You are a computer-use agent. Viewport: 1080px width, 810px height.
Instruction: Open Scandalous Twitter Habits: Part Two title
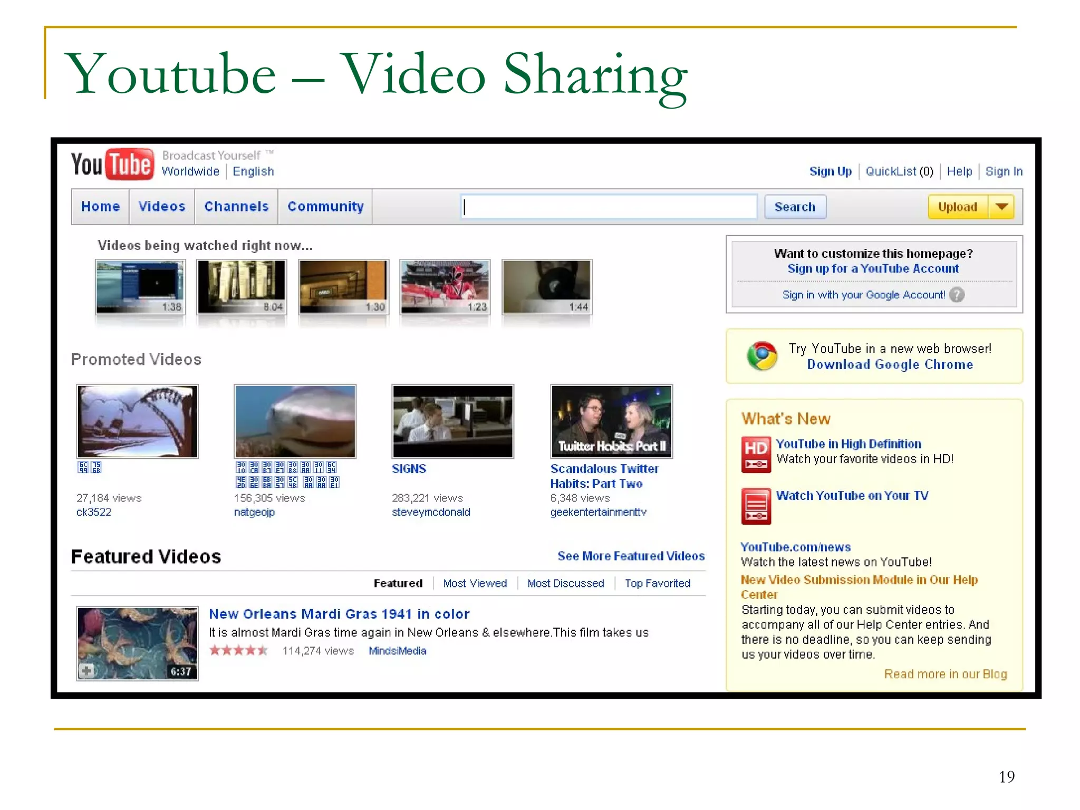604,476
